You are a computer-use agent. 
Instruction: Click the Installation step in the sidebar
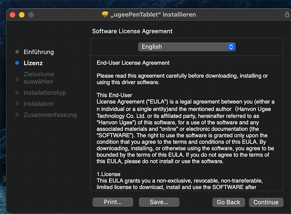click(38, 104)
